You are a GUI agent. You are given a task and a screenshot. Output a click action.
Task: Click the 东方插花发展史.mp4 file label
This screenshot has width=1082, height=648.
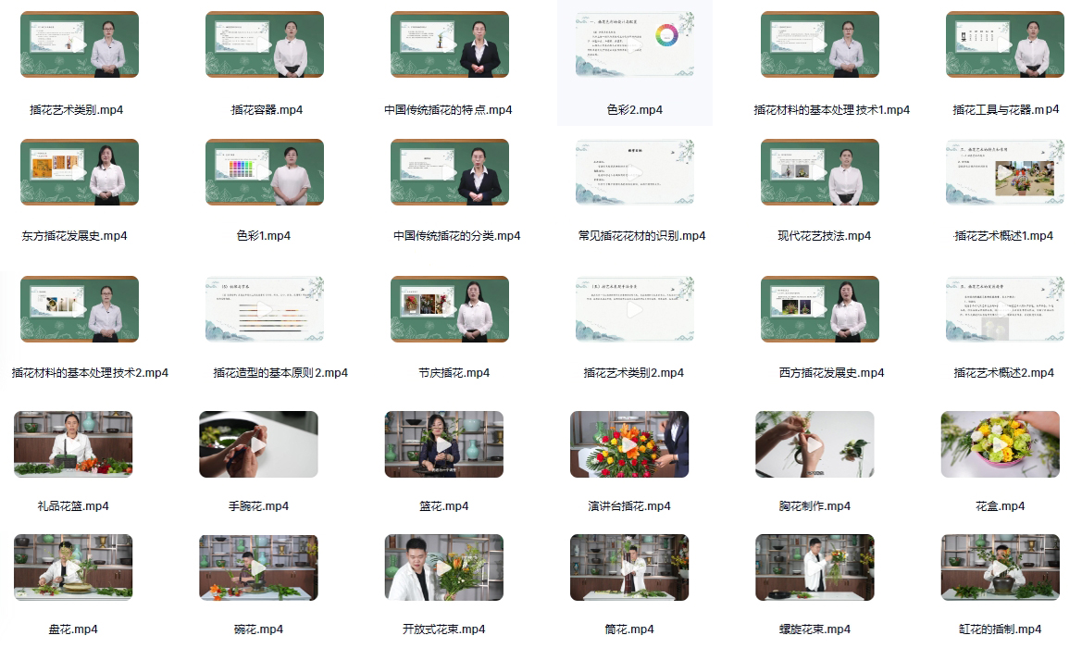(74, 236)
